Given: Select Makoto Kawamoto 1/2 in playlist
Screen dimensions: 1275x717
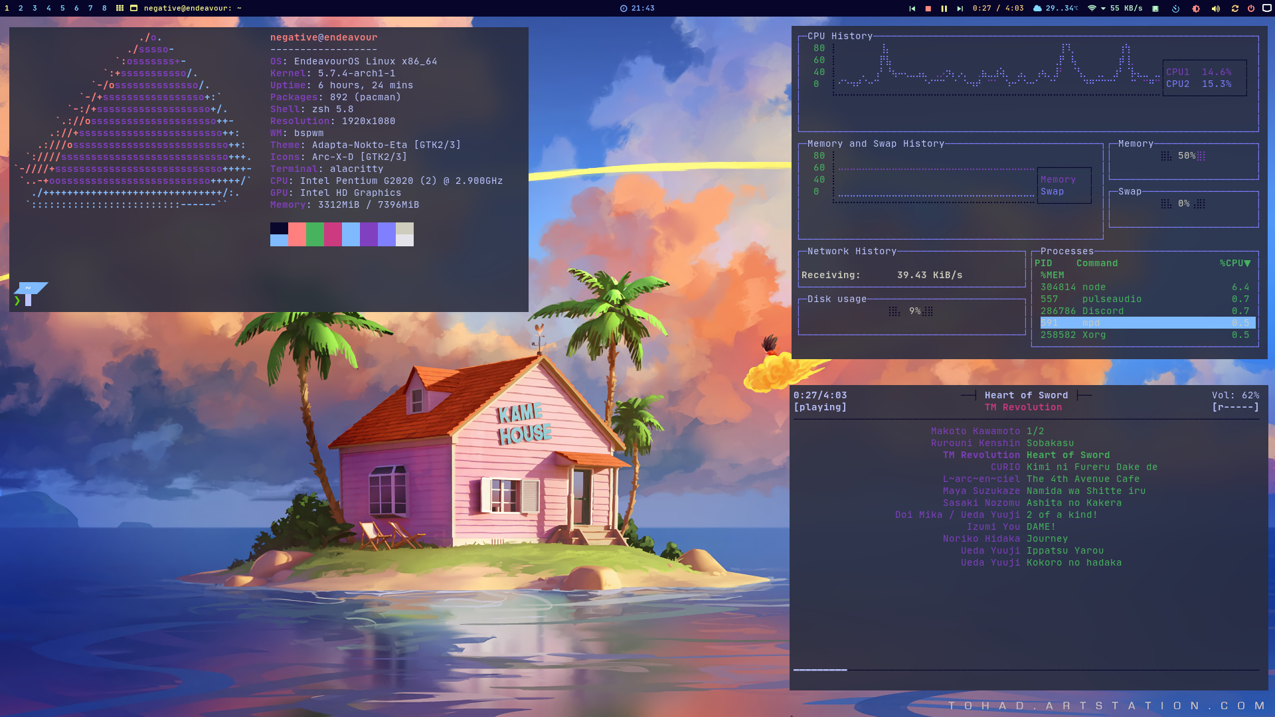Looking at the screenshot, I should pos(987,432).
